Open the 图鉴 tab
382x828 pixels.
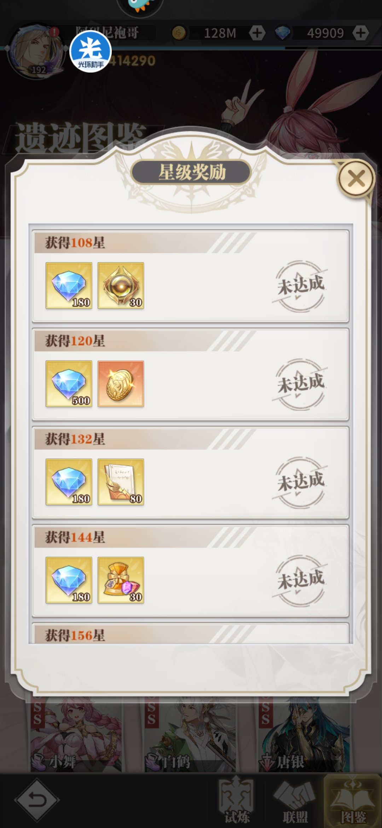click(353, 801)
